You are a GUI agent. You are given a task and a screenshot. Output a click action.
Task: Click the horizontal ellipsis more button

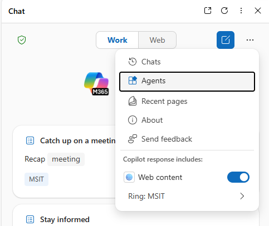(x=250, y=40)
